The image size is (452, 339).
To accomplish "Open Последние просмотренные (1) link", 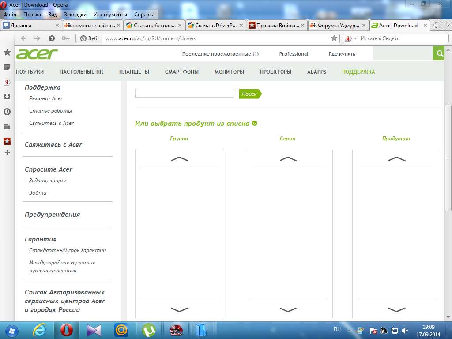I will click(x=220, y=54).
